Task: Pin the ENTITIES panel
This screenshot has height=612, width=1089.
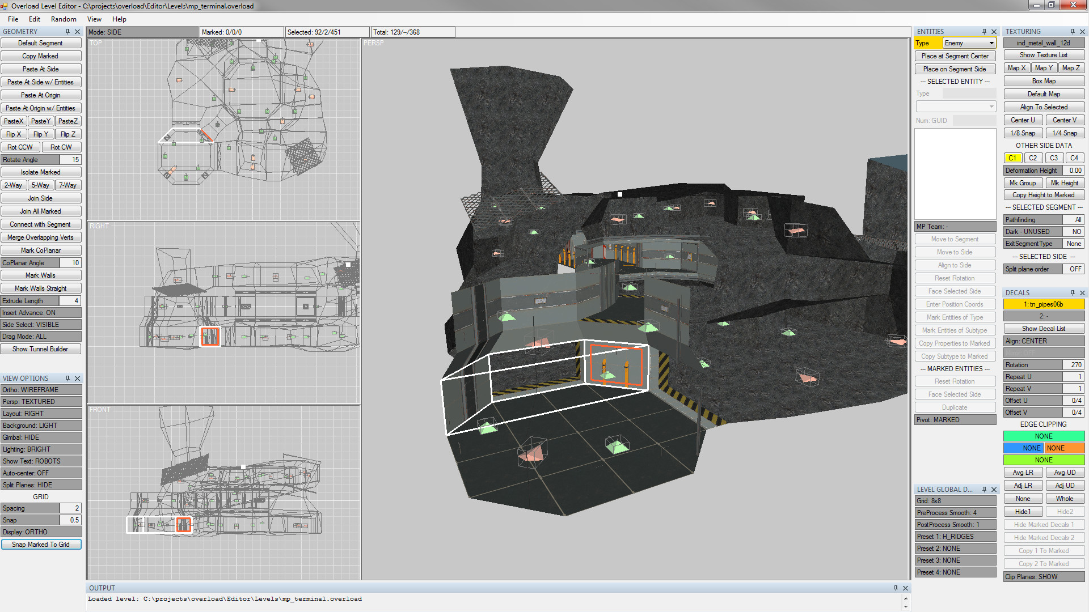Action: [x=985, y=32]
